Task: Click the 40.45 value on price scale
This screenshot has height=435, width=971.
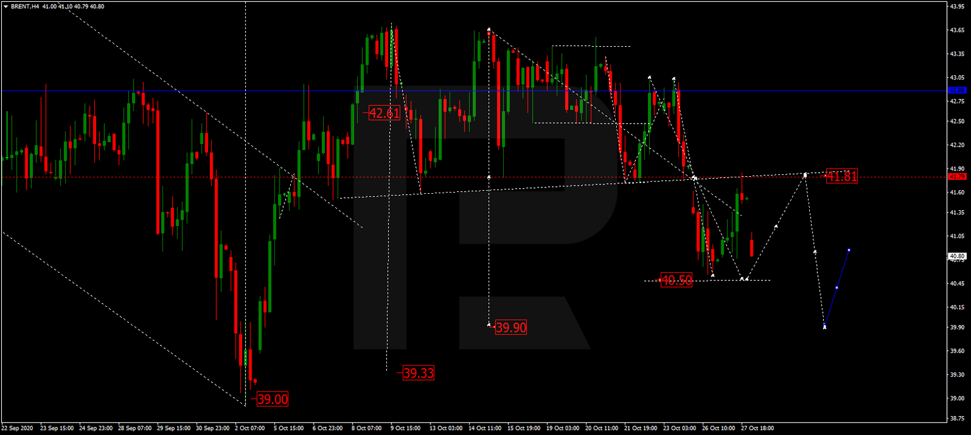Action: pyautogui.click(x=956, y=283)
